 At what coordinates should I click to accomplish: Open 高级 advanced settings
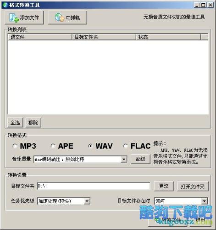[140, 159]
